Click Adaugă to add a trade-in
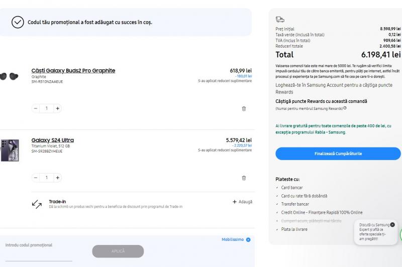 (x=242, y=202)
